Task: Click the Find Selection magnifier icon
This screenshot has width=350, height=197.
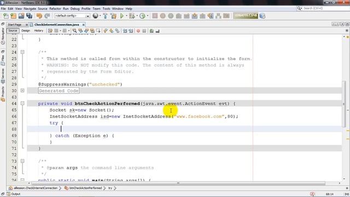Action: [74, 31]
